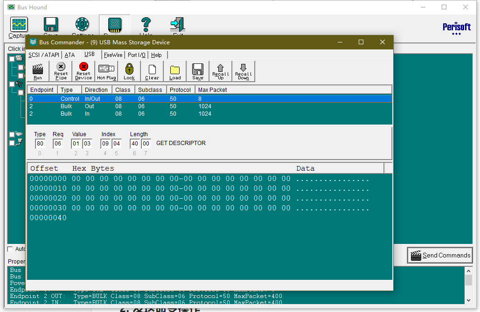Image resolution: width=480 pixels, height=312 pixels.
Task: Tick the checkbox beside the USB trident tree icon
Action: 12,84
